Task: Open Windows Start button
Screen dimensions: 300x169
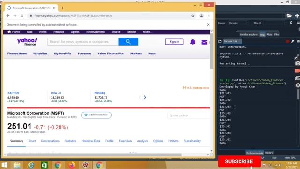Action: pyautogui.click(x=4, y=165)
